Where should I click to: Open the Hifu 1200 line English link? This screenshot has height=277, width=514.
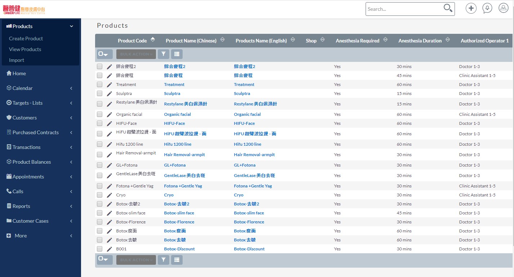[248, 144]
